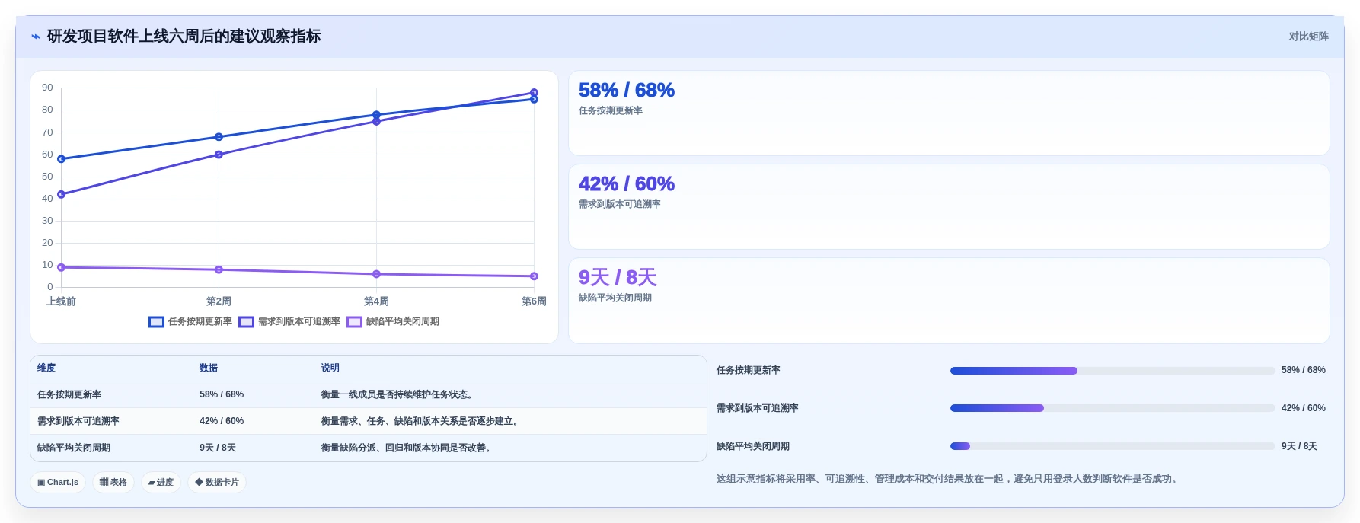1360x523 pixels.
Task: Toggle 需求到版本可追溯率 legend swatch in chart
Action: [246, 322]
